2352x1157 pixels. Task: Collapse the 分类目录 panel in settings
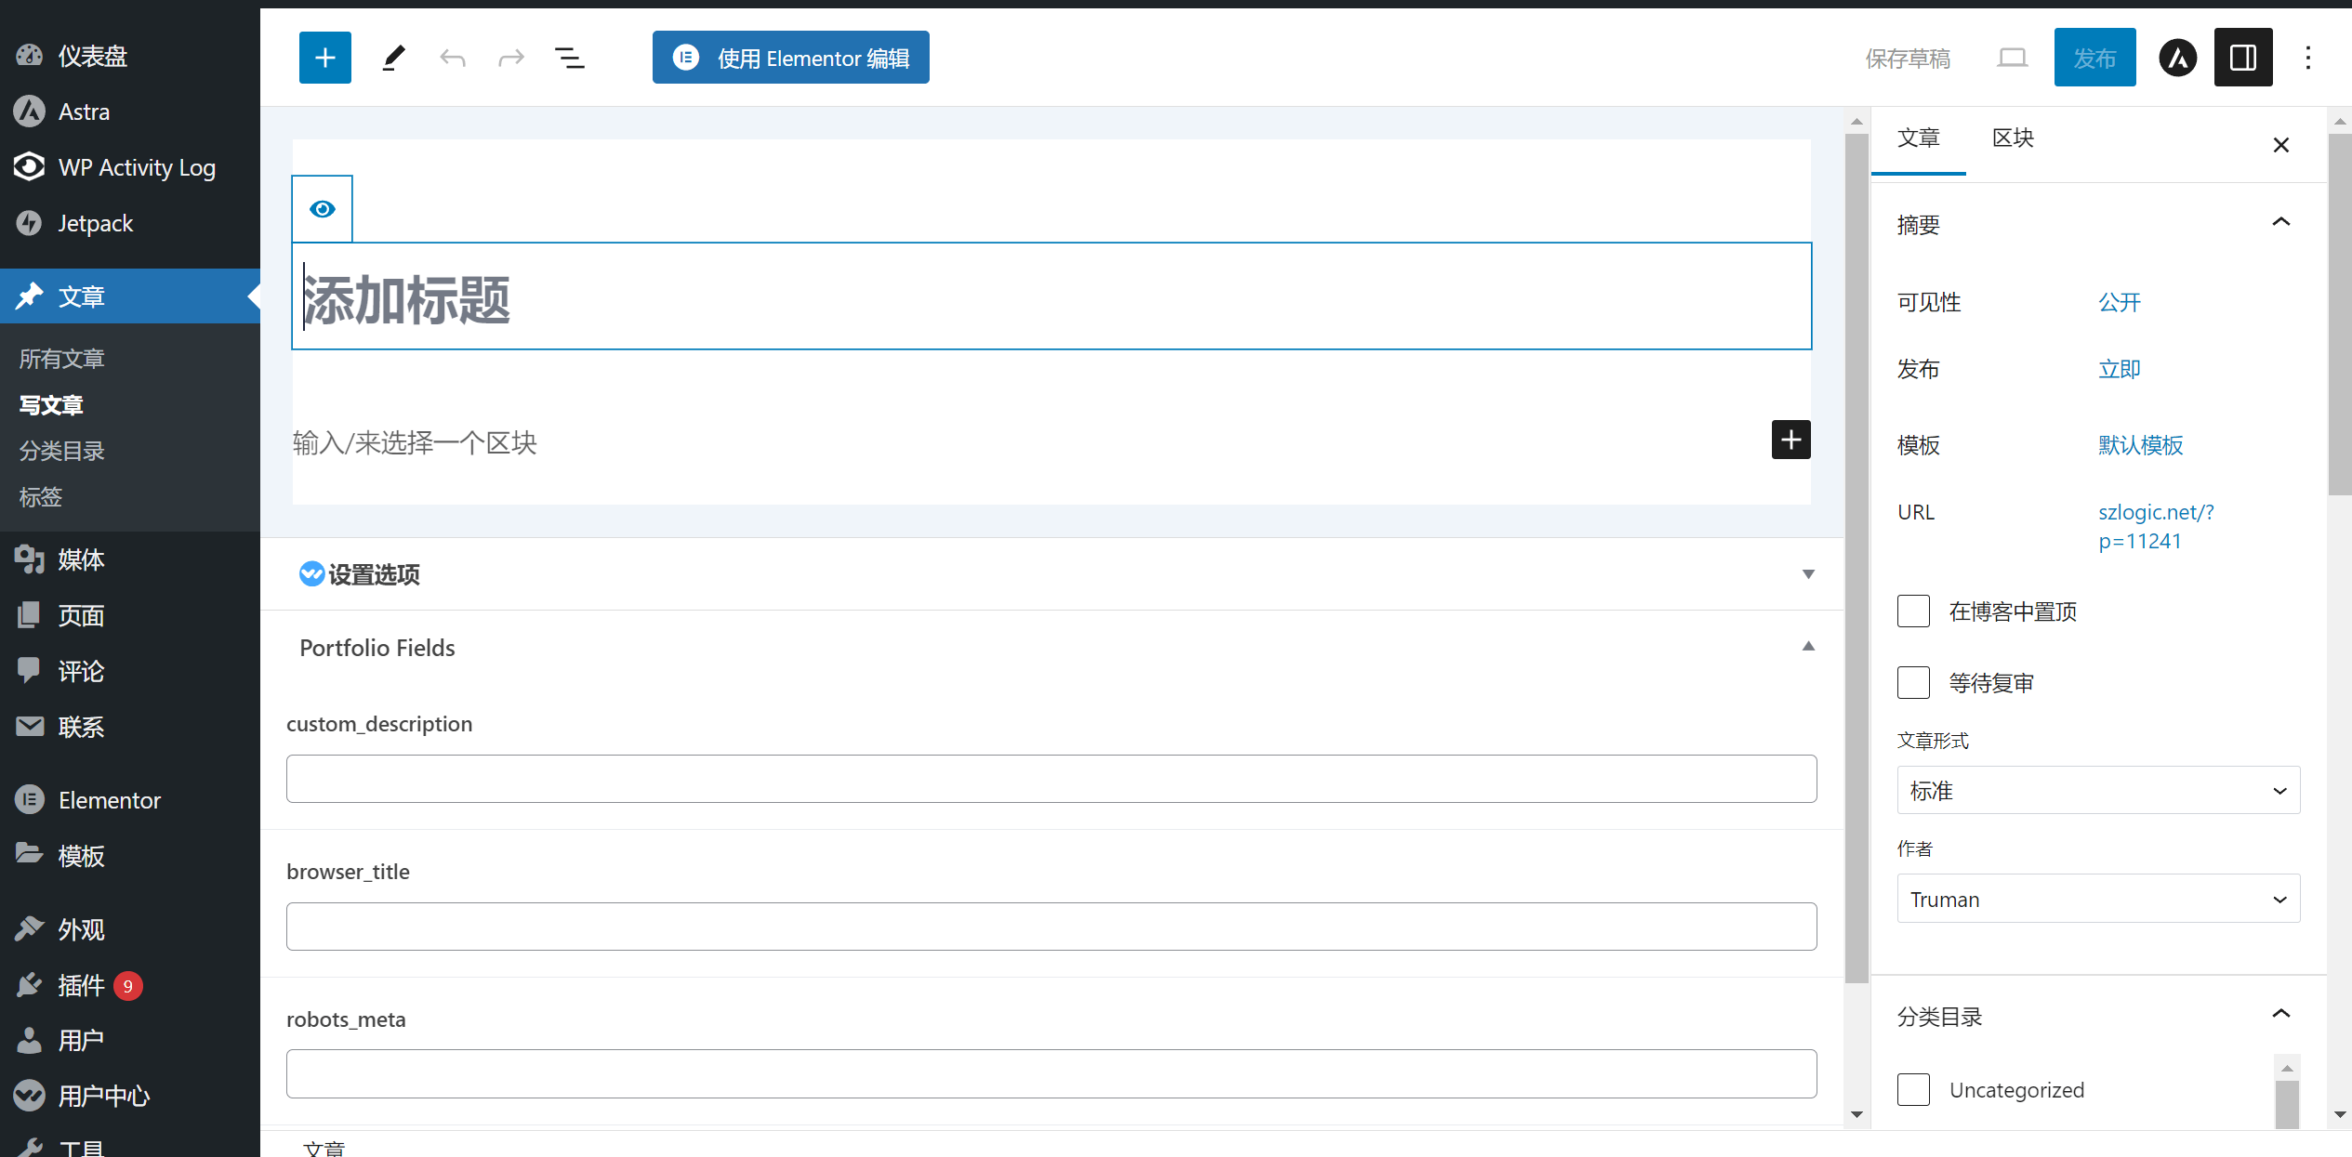tap(2281, 1014)
